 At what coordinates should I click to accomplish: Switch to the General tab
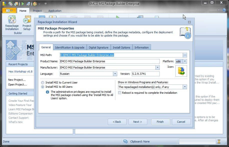(x=46, y=47)
